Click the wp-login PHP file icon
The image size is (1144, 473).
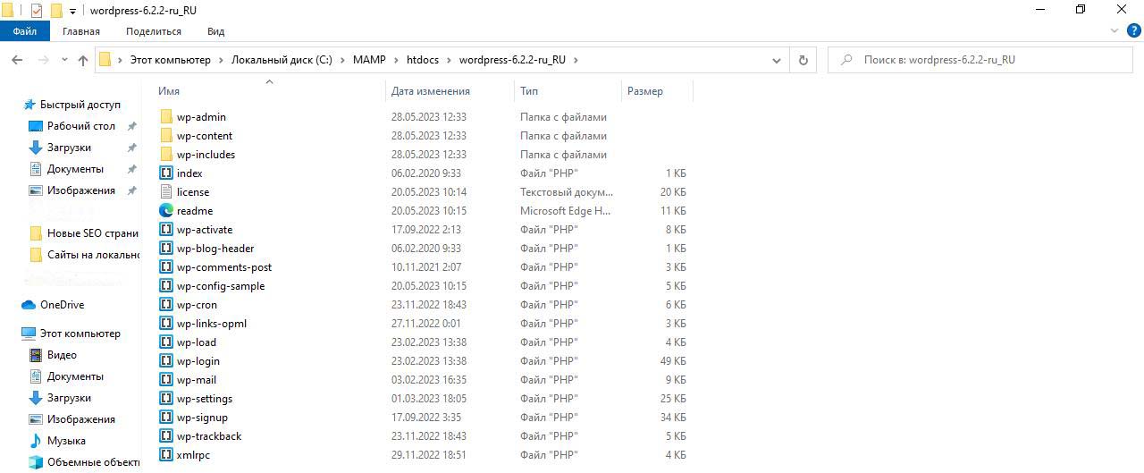pos(166,361)
